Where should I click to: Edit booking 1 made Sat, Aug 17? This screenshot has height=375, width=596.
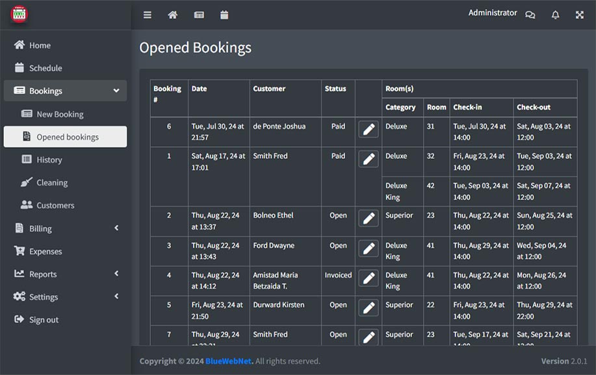369,159
